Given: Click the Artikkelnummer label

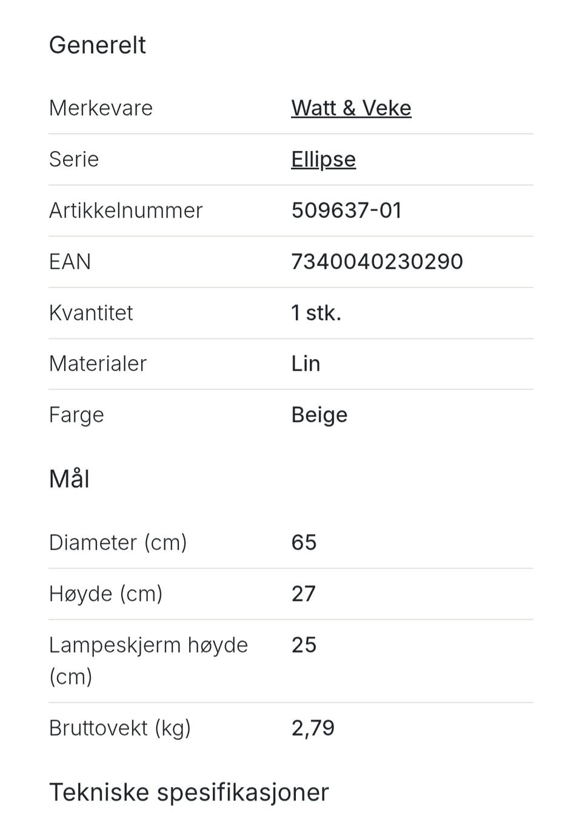Looking at the screenshot, I should pos(125,210).
